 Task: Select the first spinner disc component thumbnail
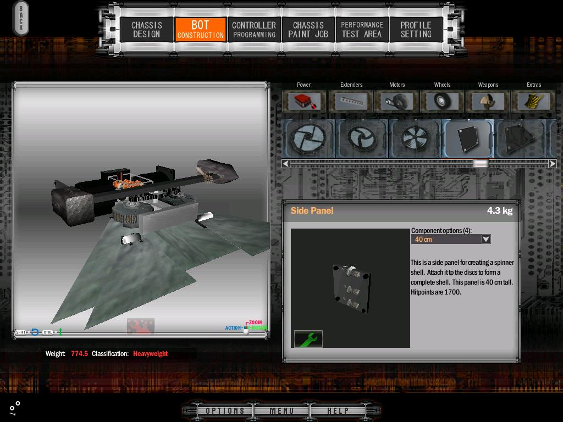(309, 139)
